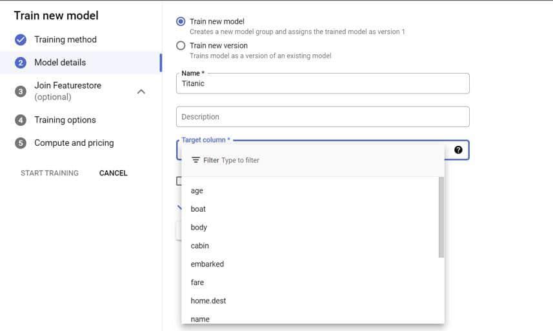Click the Target column help icon
Image resolution: width=553 pixels, height=331 pixels.
pos(458,150)
